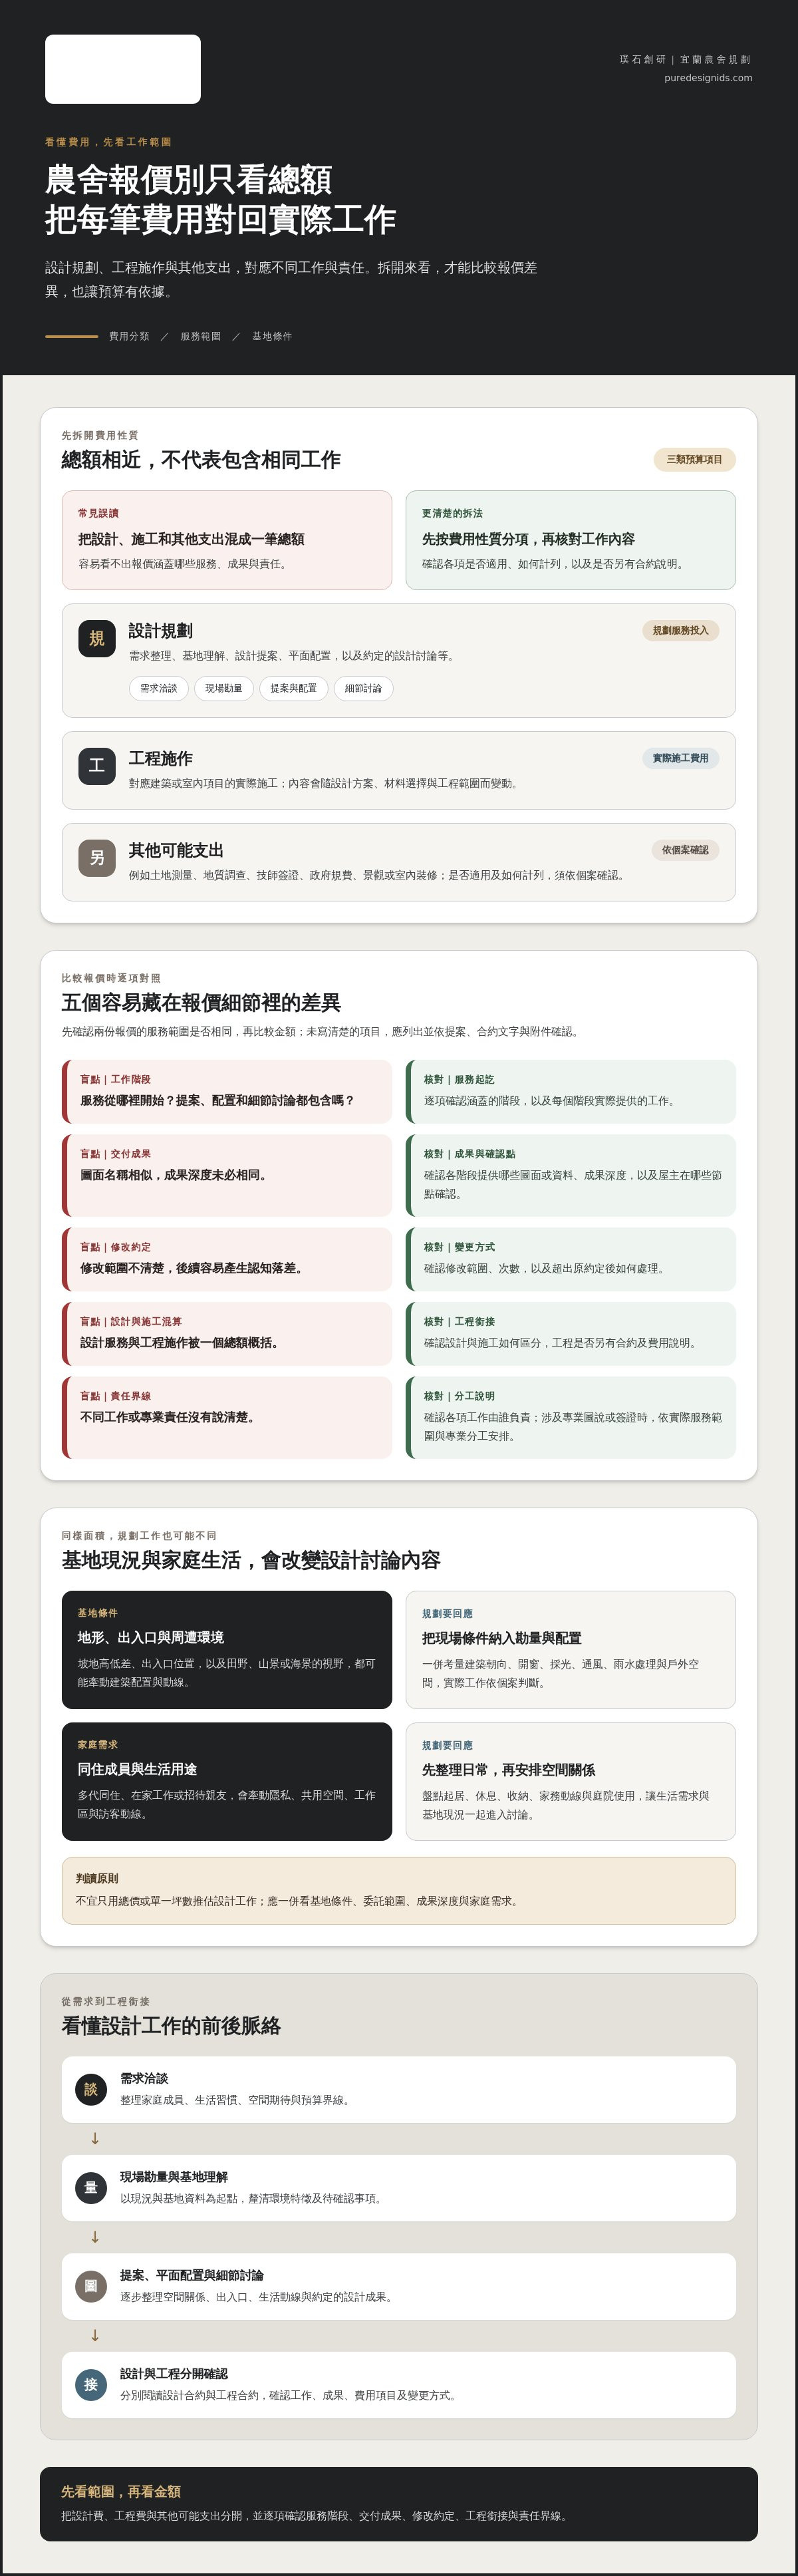Click the 設計與工程分開確認 step title
798x2576 pixels.
coord(174,2374)
